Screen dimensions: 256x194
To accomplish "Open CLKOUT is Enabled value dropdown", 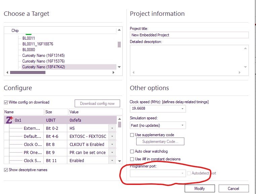I will click(112, 144).
